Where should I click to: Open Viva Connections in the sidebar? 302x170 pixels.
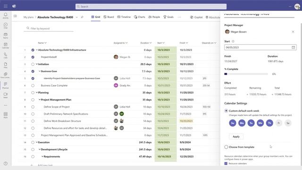(6, 75)
